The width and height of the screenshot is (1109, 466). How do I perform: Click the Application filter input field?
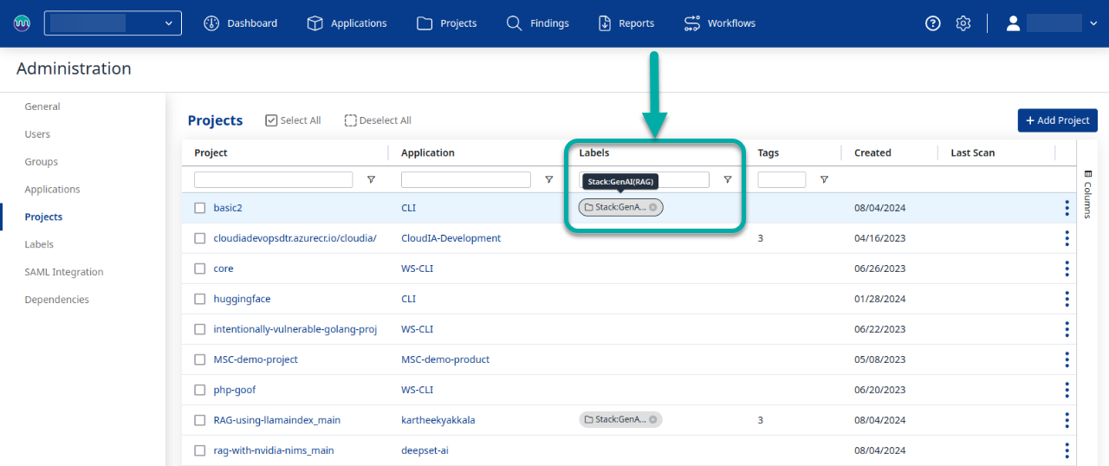(x=465, y=180)
